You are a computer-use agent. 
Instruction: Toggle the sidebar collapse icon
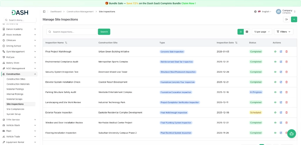click(x=44, y=11)
